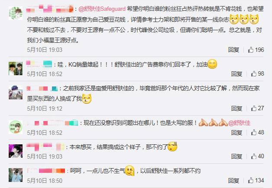Like the comment with 40 likes
This screenshot has height=188, width=272.
[254, 156]
